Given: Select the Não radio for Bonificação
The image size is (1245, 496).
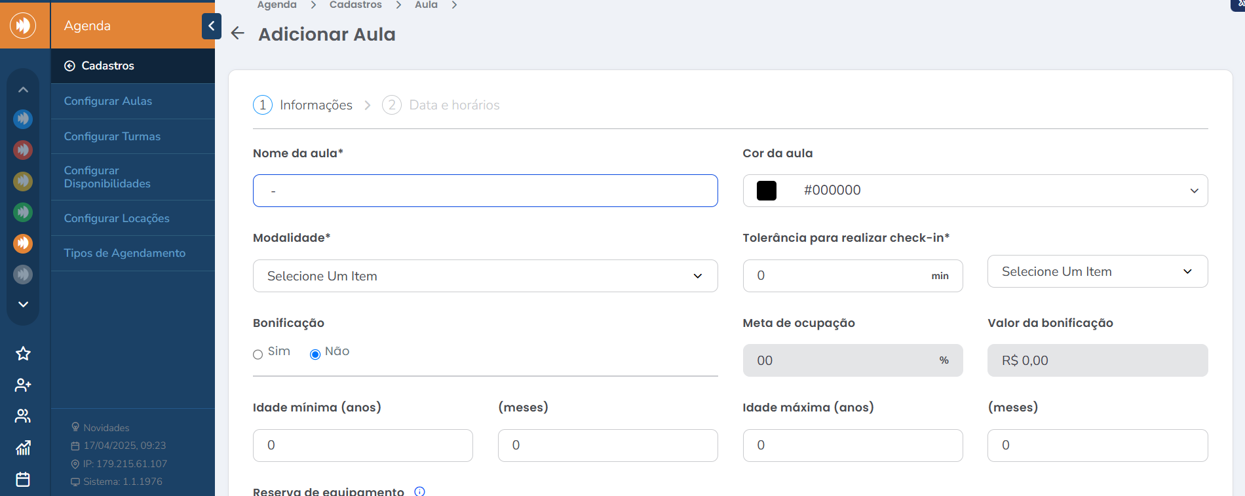Looking at the screenshot, I should pos(315,354).
